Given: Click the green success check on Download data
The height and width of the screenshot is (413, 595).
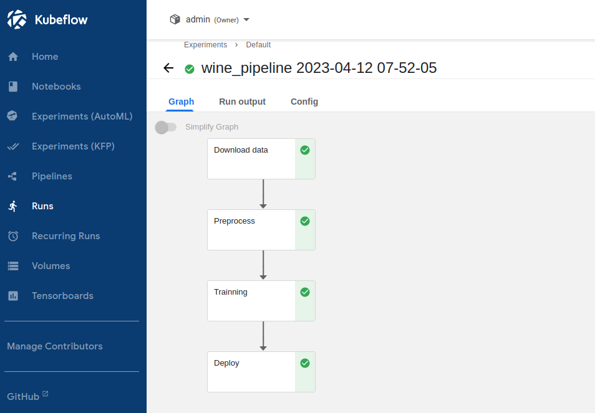Looking at the screenshot, I should point(304,150).
